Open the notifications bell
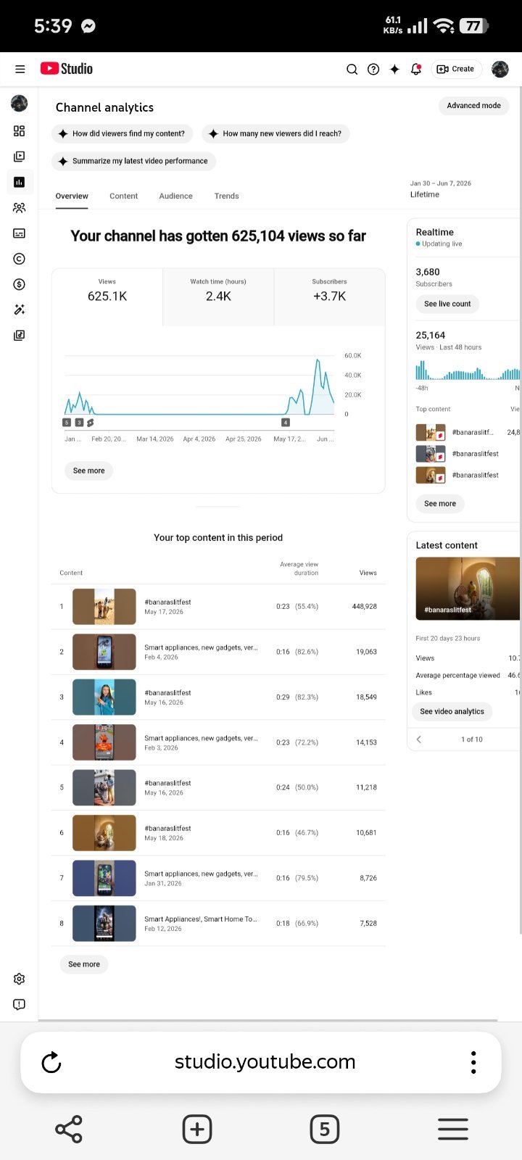Viewport: 522px width, 1160px height. (x=416, y=69)
